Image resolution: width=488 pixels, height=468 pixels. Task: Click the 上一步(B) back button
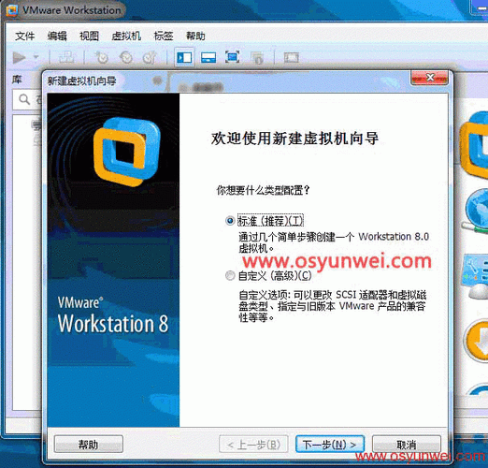(x=254, y=444)
